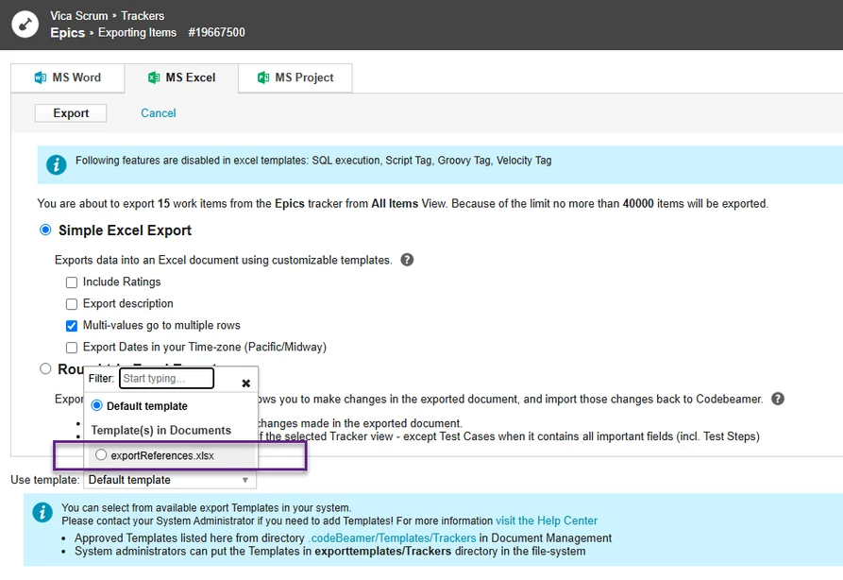Select the Default template radio option
The width and height of the screenshot is (843, 580).
(x=97, y=405)
